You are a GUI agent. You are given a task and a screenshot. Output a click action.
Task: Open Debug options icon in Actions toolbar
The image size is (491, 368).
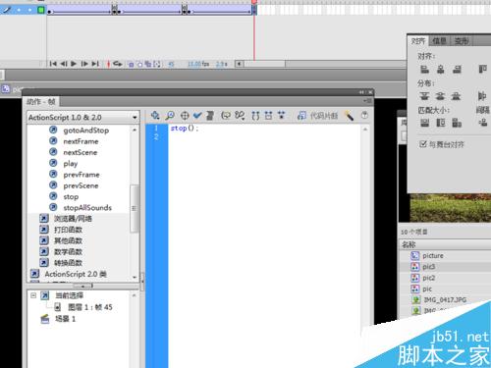click(x=240, y=115)
